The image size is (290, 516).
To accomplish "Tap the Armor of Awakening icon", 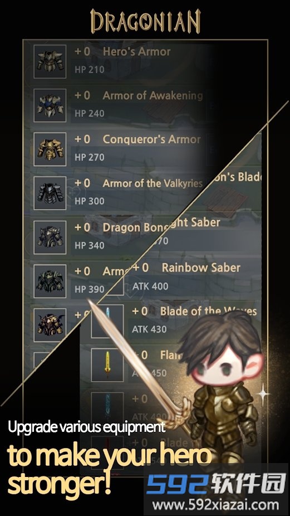I will [50, 105].
